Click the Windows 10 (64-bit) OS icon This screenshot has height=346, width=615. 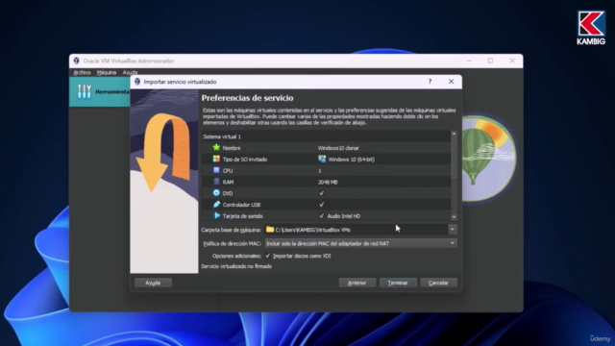pos(322,159)
